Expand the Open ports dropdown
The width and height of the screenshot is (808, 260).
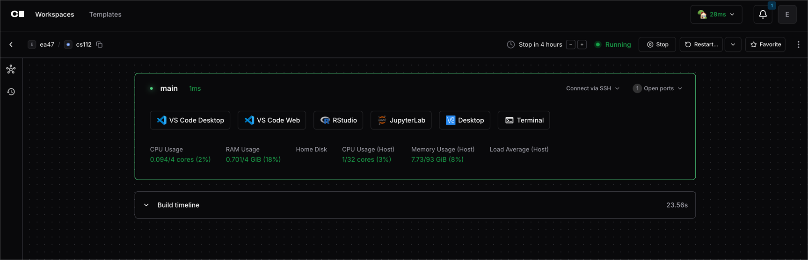[x=657, y=88]
